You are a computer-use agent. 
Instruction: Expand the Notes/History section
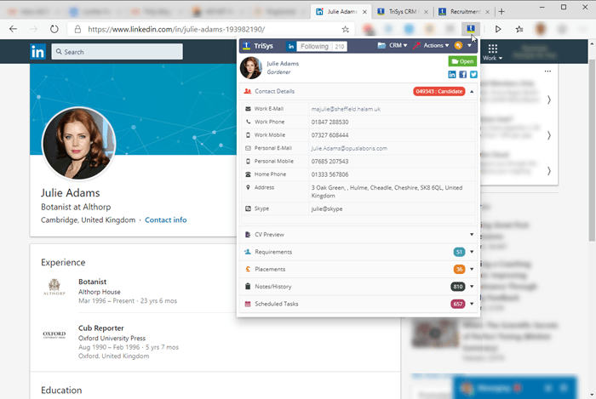[472, 287]
